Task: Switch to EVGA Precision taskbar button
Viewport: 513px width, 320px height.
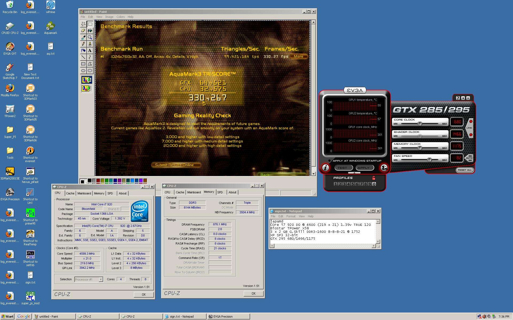Action: pos(228,317)
